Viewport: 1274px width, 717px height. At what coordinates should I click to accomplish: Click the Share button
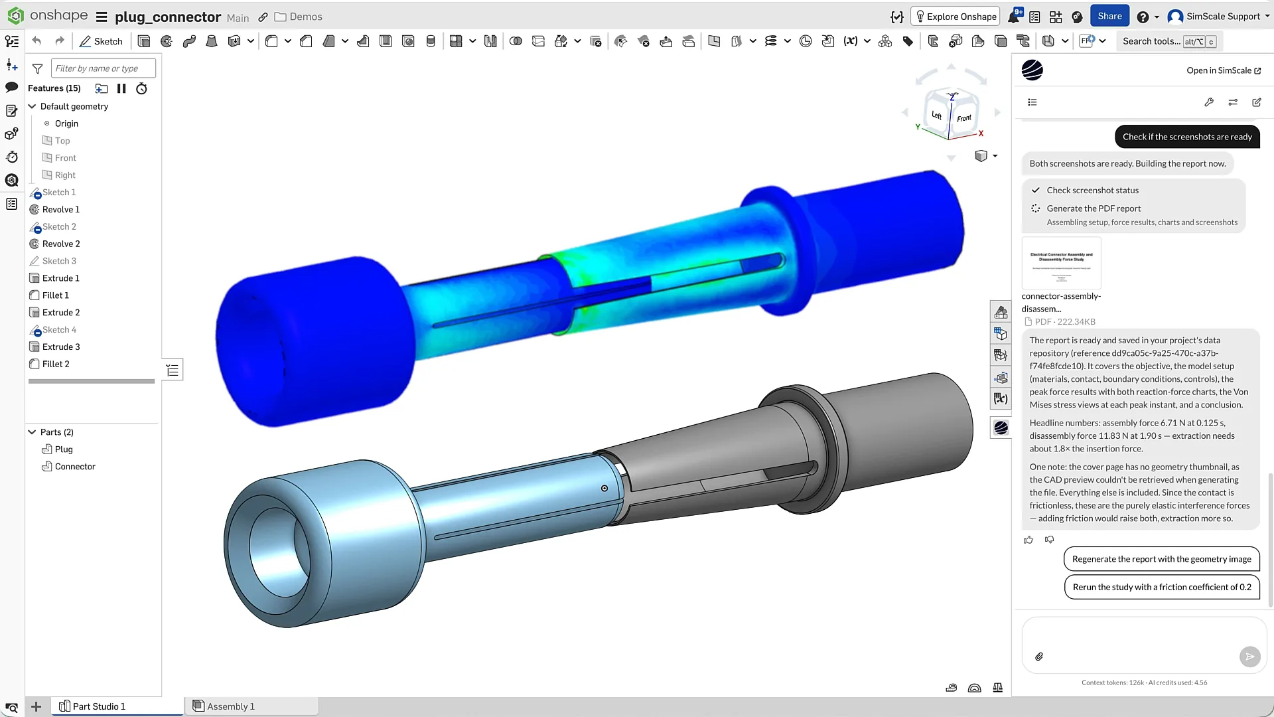point(1109,16)
